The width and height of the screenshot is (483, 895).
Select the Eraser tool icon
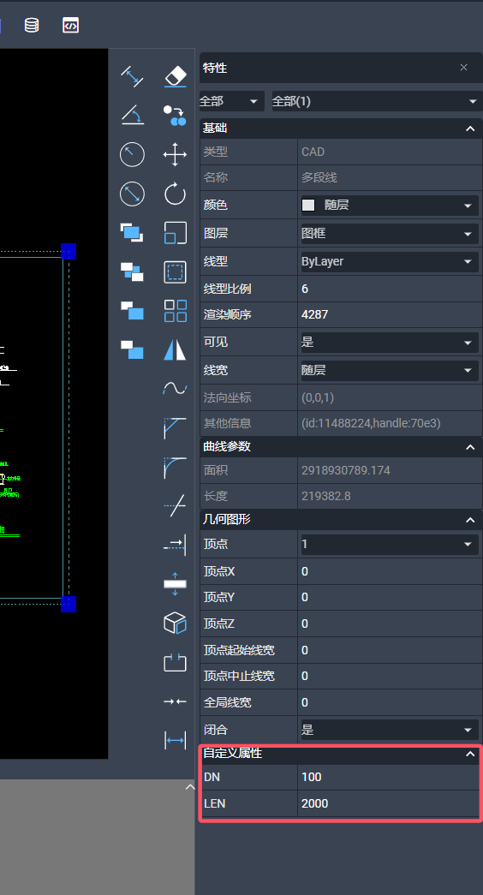176,76
